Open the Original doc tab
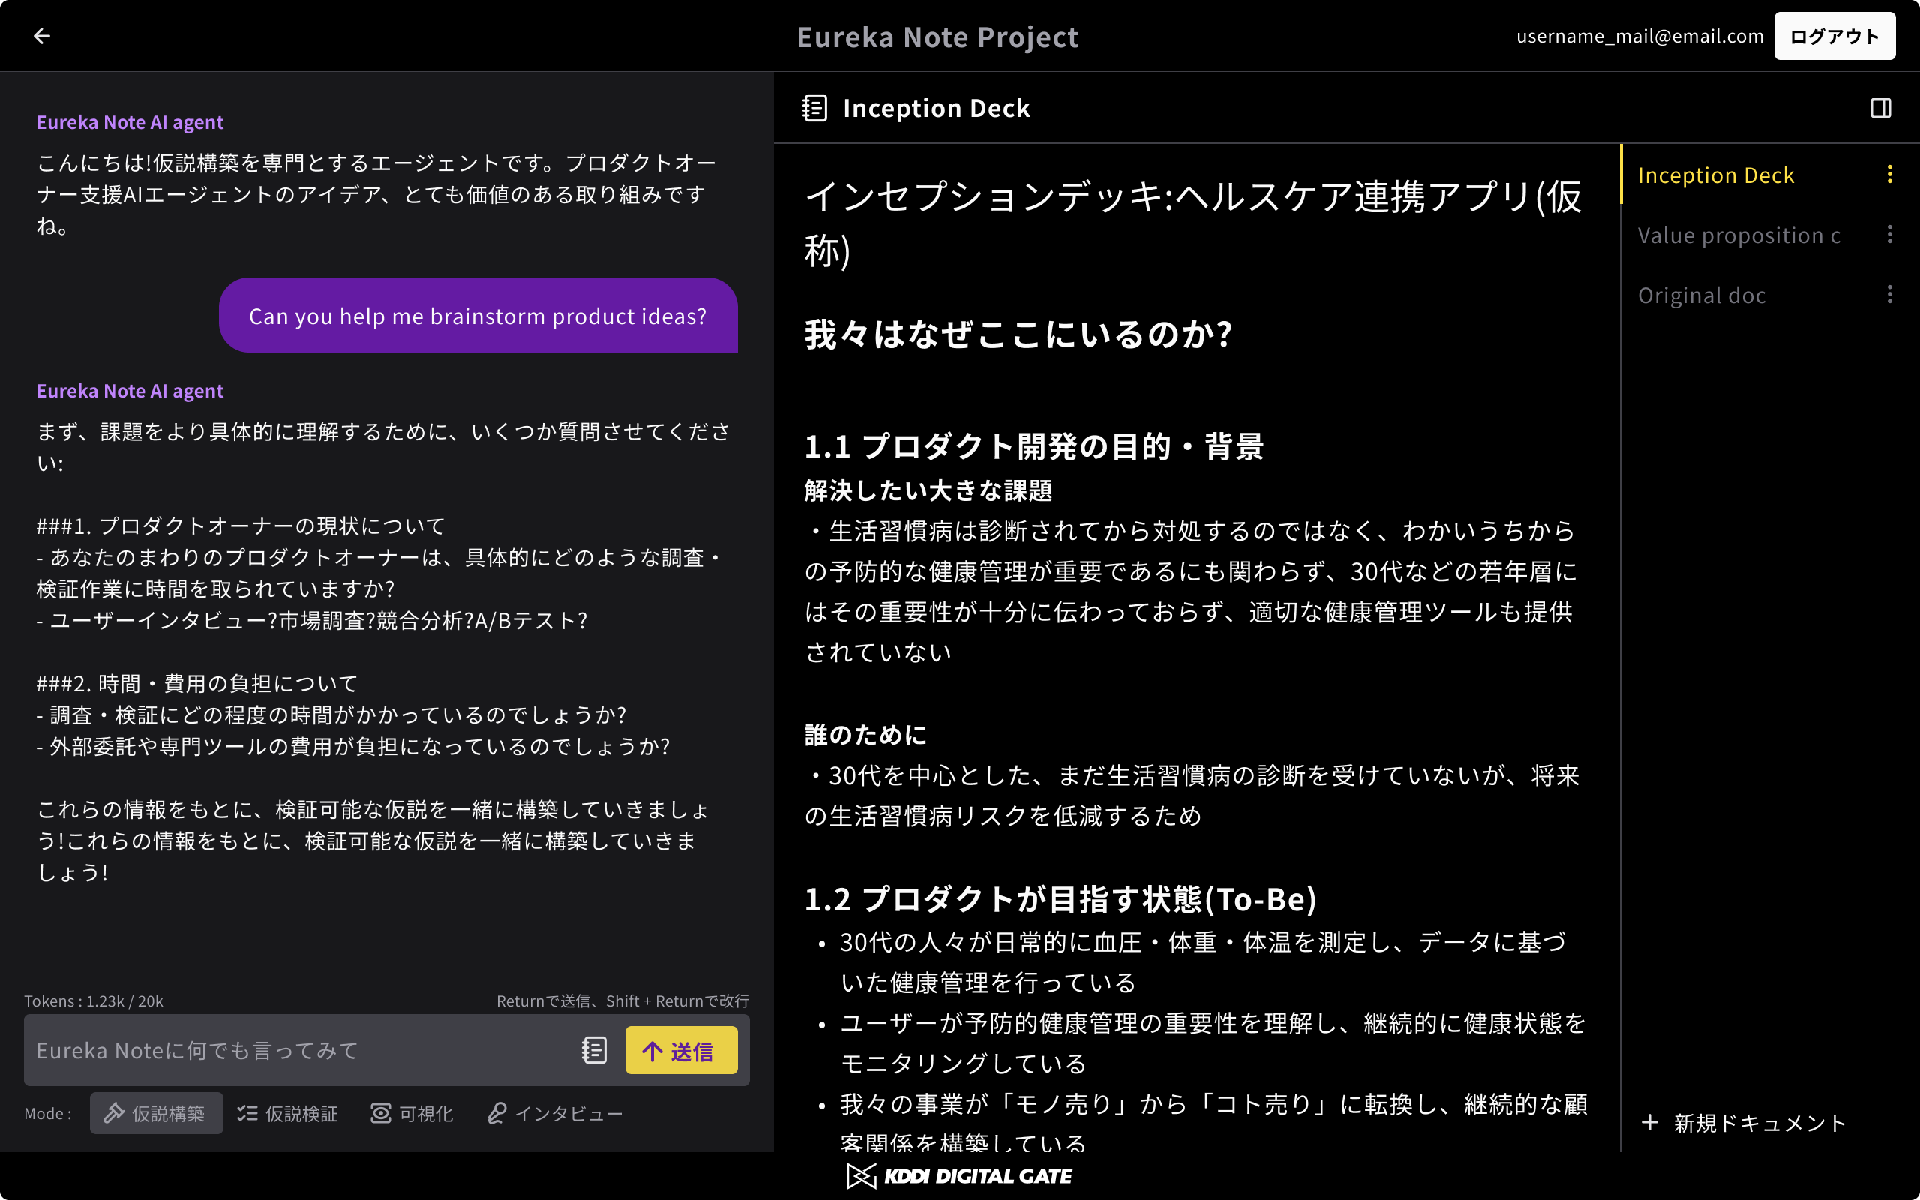Screen dimensions: 1920x1200 point(1702,295)
